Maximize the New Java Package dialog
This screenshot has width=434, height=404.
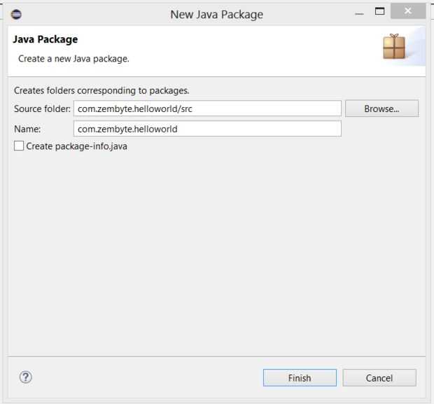(380, 12)
